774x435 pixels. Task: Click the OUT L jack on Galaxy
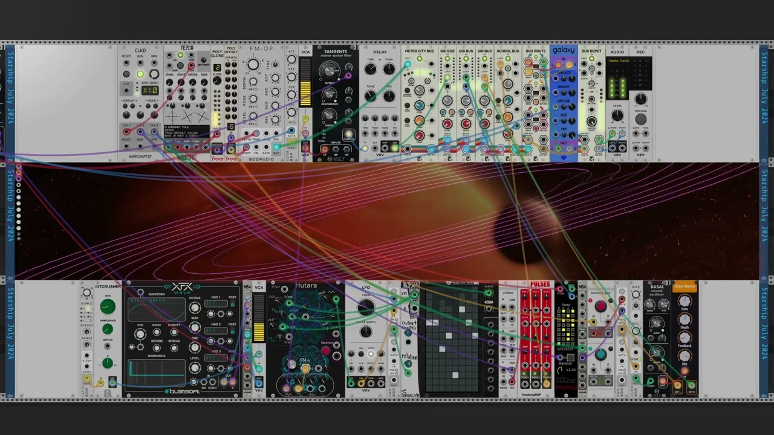click(x=558, y=149)
